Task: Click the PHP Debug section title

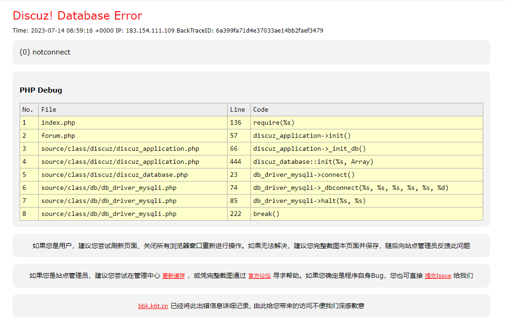Action: tap(41, 90)
